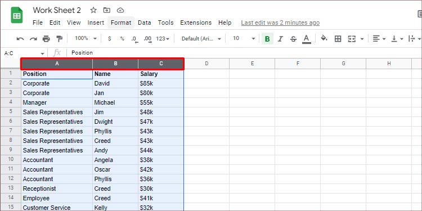Select the Paint format roller
Image resolution: width=422 pixels, height=211 pixels.
tap(59, 39)
